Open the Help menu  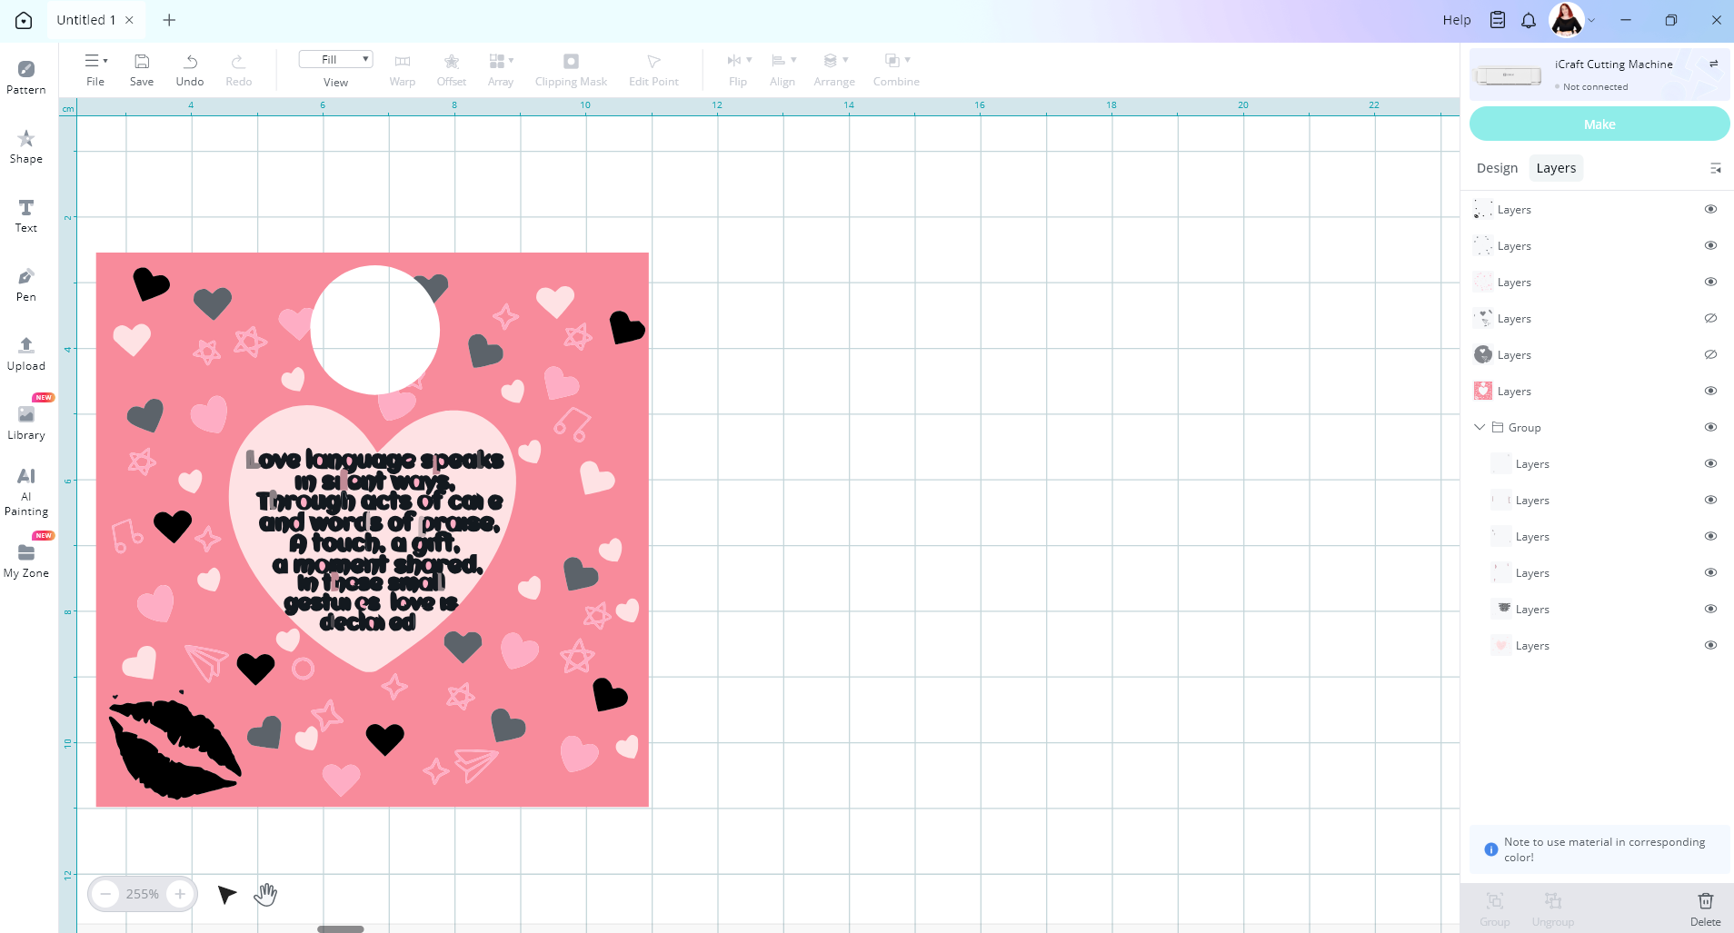[x=1456, y=20]
